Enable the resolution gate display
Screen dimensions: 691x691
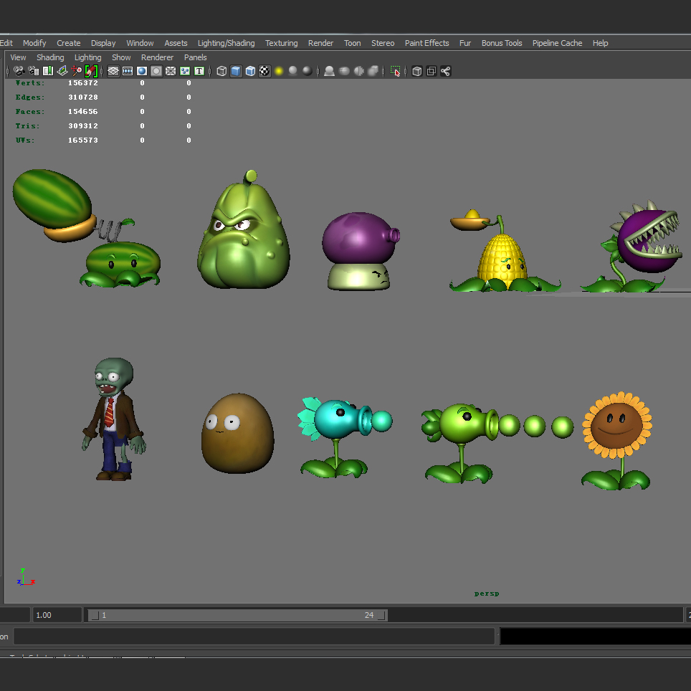tap(141, 71)
